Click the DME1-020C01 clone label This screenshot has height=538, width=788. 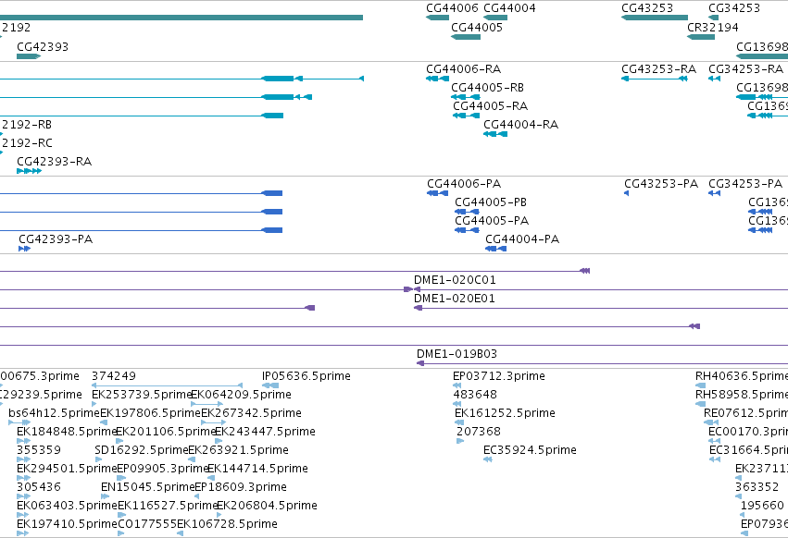(x=455, y=280)
